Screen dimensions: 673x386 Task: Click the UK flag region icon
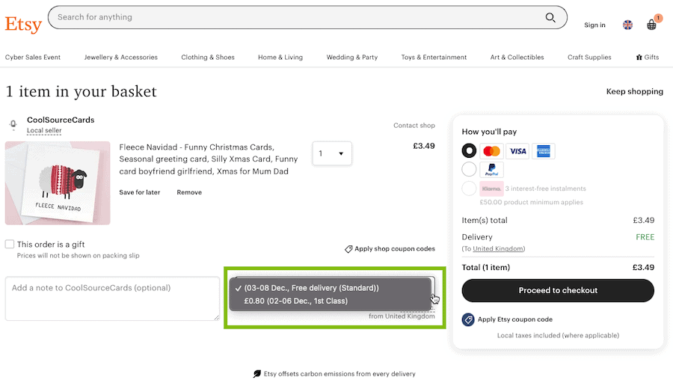coord(627,25)
